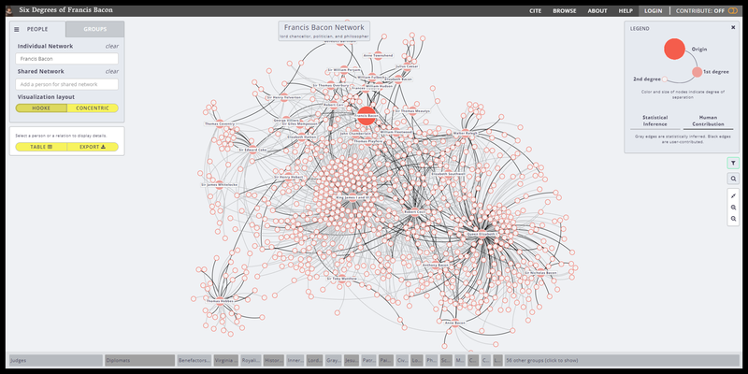Zoom in on the network graph

[734, 207]
